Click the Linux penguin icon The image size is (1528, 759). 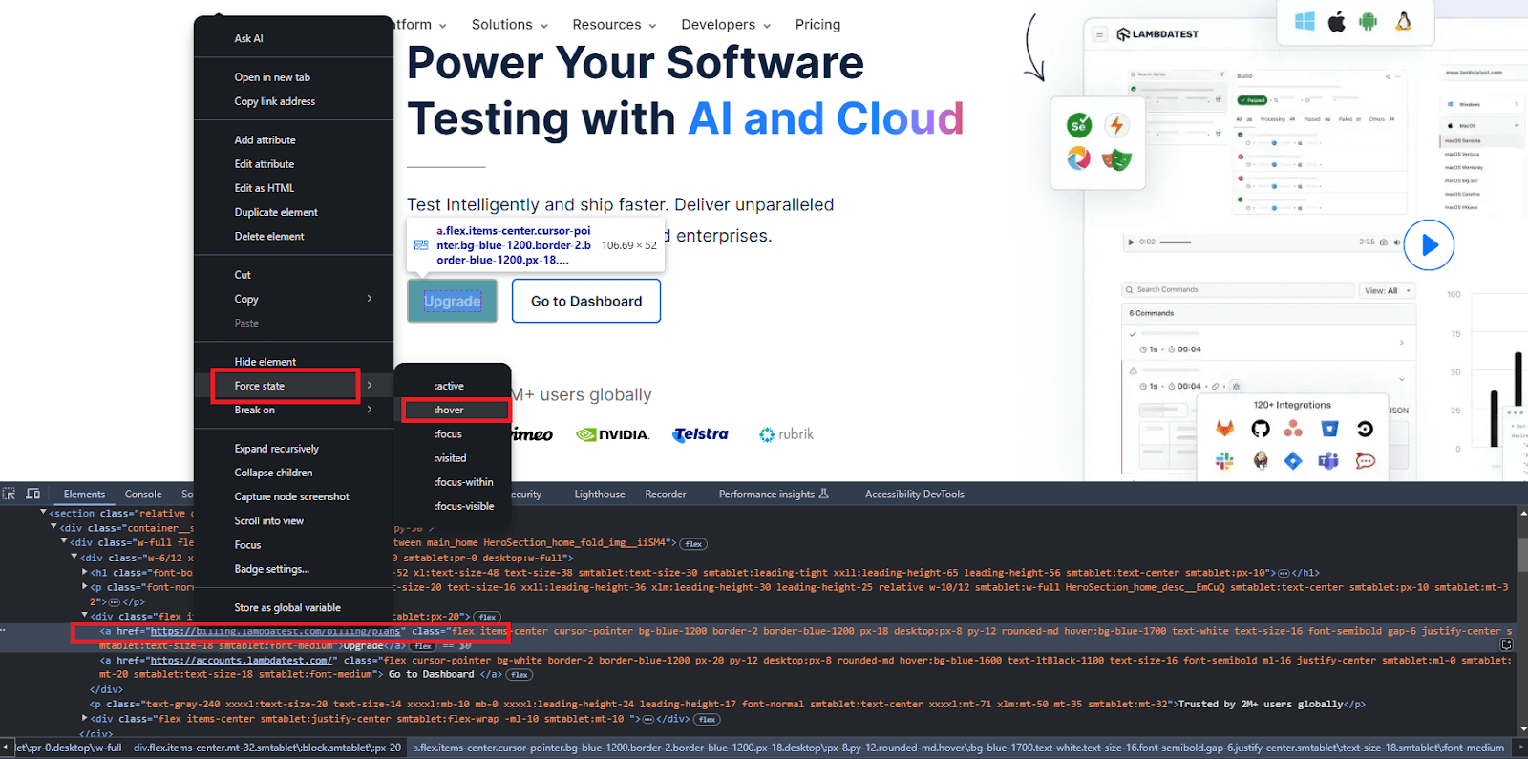pos(1403,22)
